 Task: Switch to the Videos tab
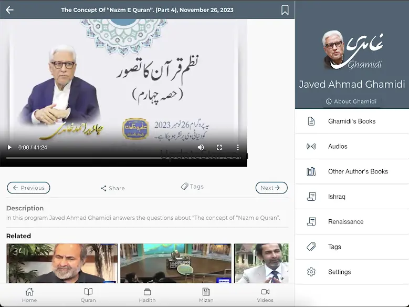tap(265, 295)
